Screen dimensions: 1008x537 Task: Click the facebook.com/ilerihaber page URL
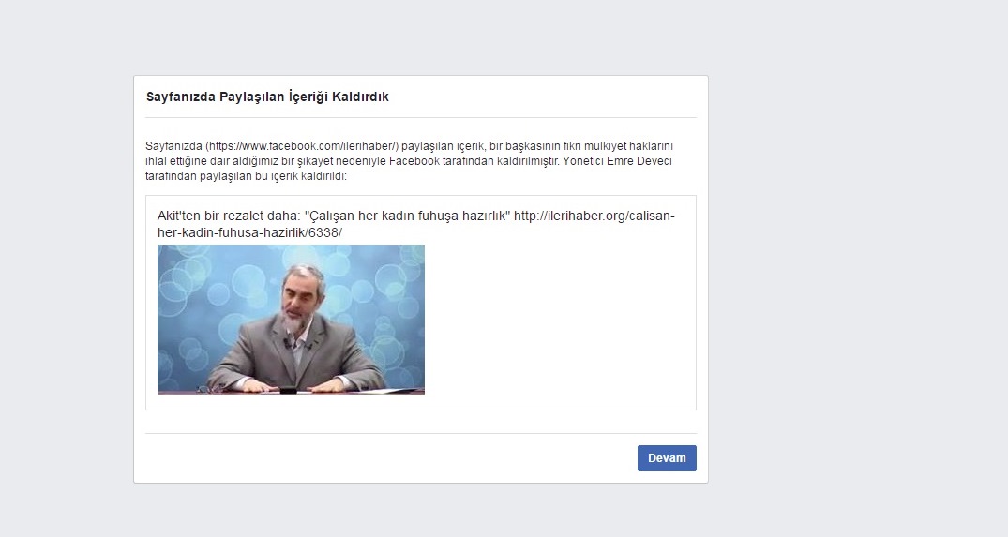[x=302, y=146]
